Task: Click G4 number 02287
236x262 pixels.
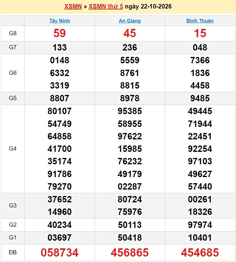Action: tap(130, 187)
